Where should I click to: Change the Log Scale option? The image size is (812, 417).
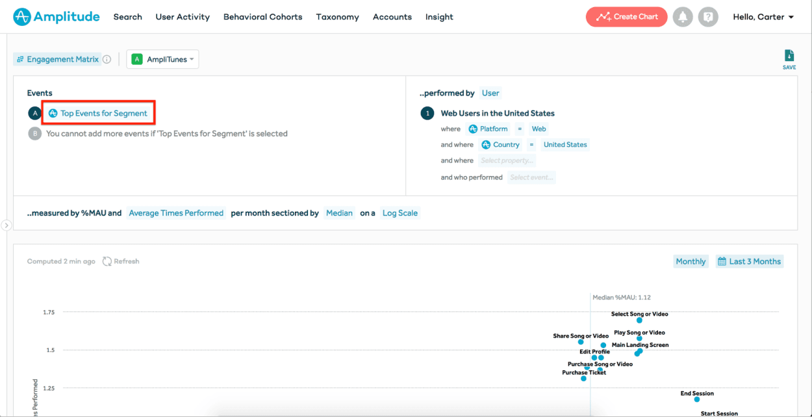point(400,213)
